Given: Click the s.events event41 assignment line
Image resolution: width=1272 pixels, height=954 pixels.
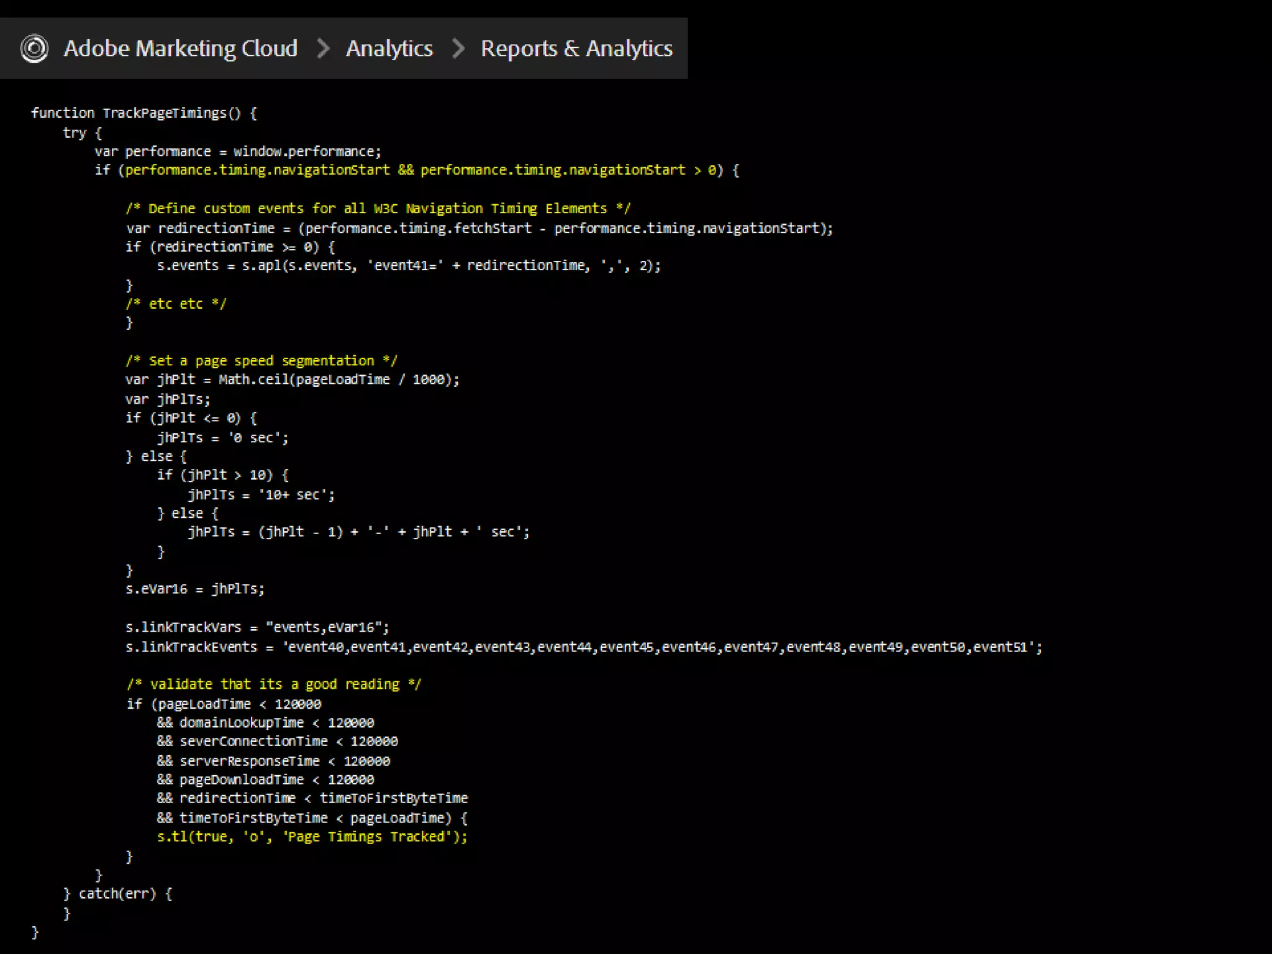Looking at the screenshot, I should [x=408, y=266].
